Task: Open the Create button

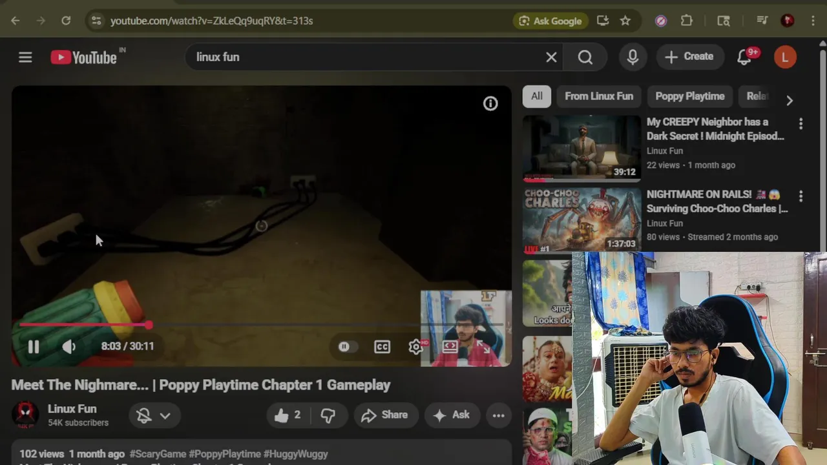Action: 689,57
